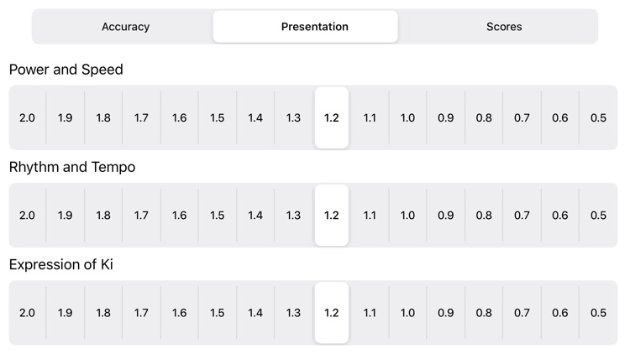This screenshot has width=630, height=354.
Task: Select the Presentation tab
Action: [x=315, y=27]
